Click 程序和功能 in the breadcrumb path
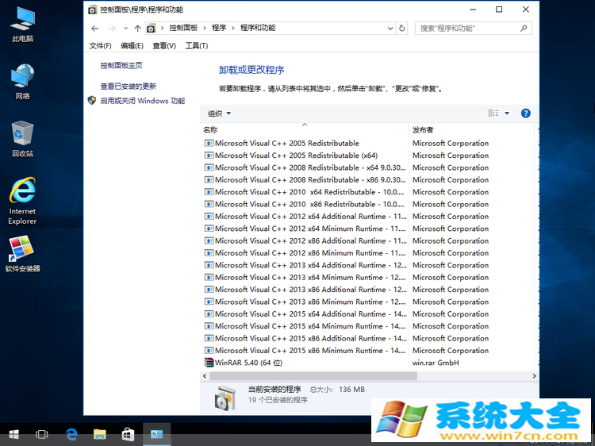This screenshot has height=446, width=595. coord(258,28)
